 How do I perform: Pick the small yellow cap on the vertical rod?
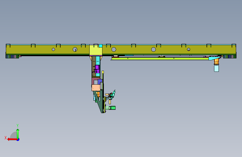point(103,72)
